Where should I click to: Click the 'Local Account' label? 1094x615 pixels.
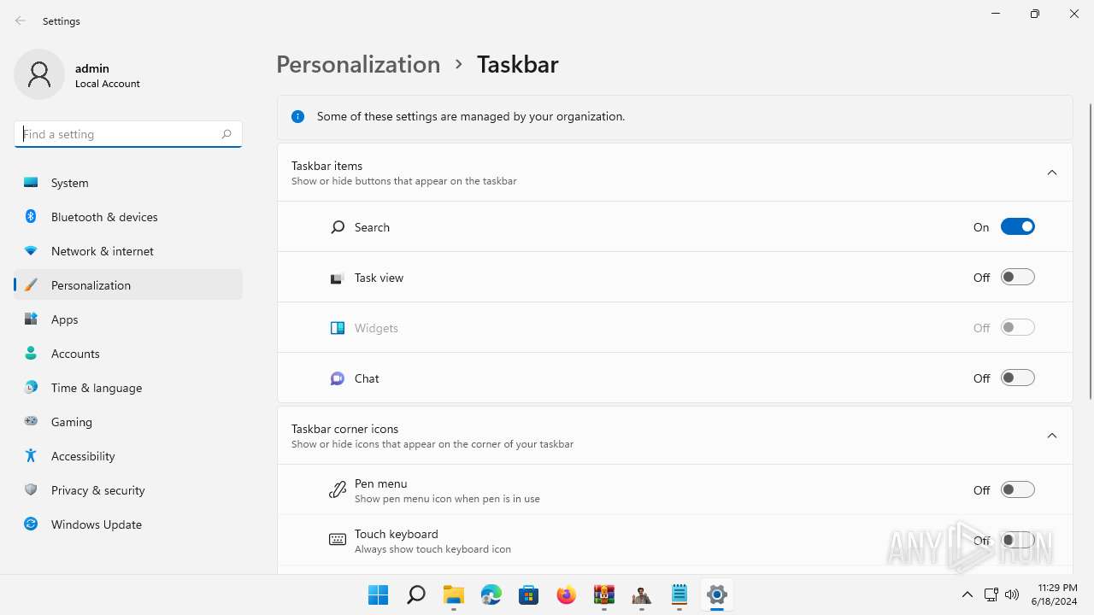tap(108, 84)
